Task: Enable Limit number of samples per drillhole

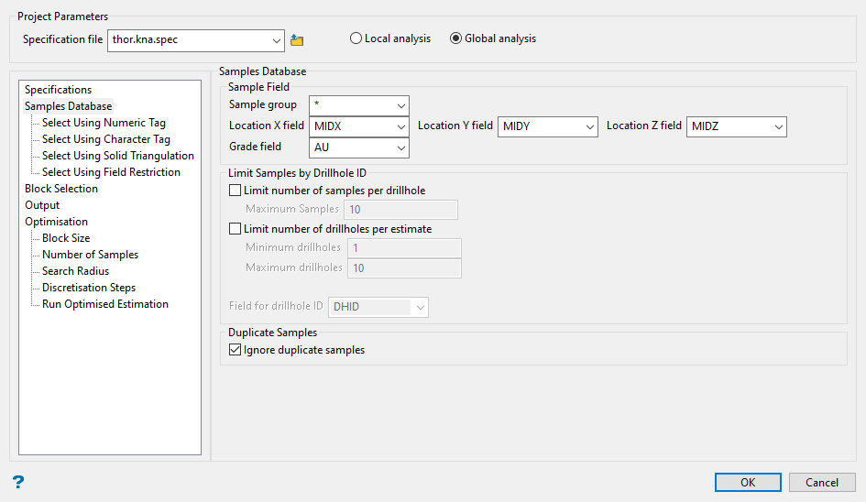Action: [x=236, y=191]
